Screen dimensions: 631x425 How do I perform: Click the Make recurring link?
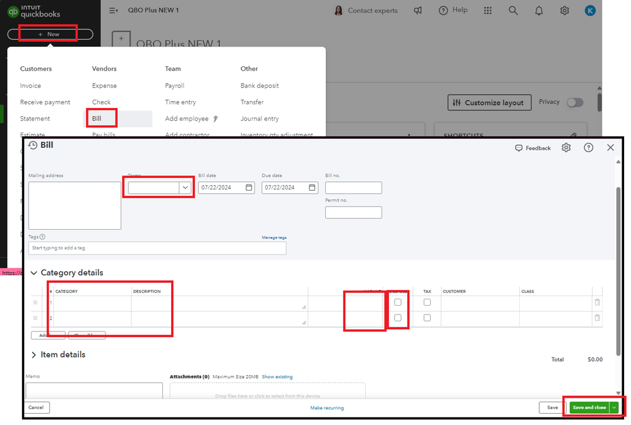pyautogui.click(x=327, y=408)
